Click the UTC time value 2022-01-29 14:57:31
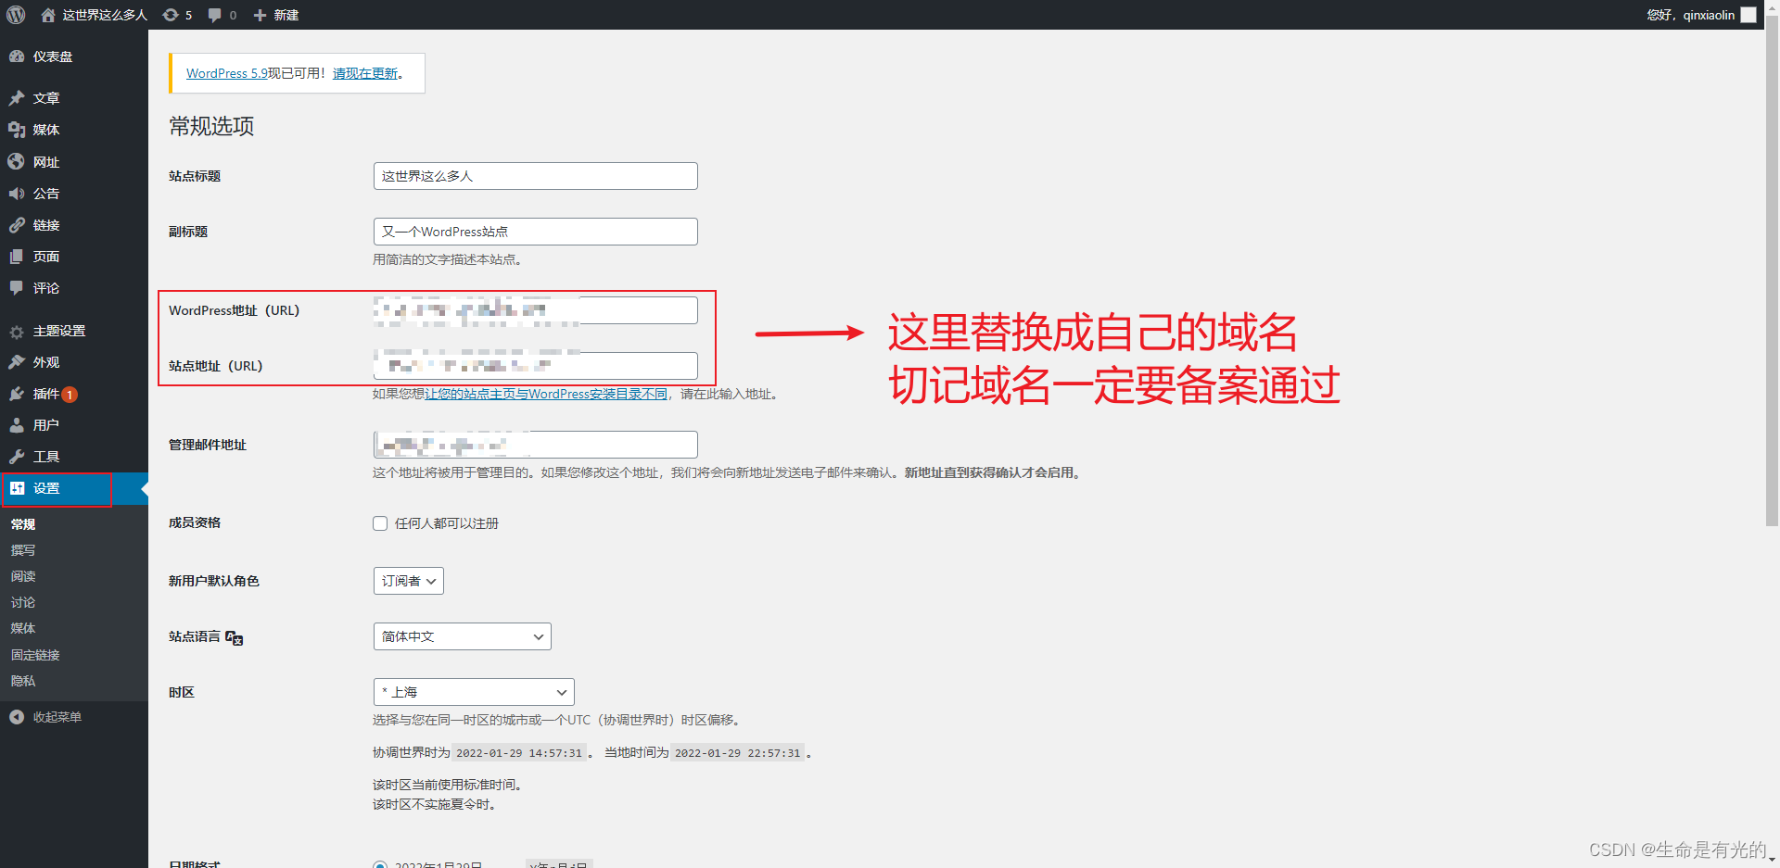This screenshot has width=1780, height=868. [519, 753]
